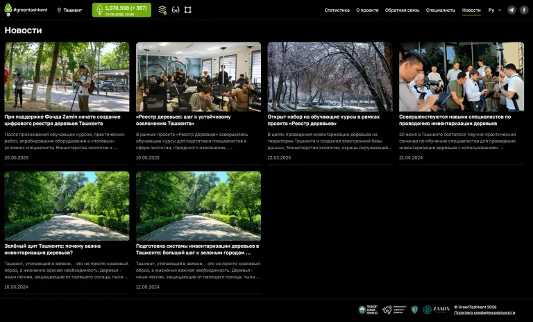Click the Новости page heading
The image size is (533, 322).
[23, 31]
